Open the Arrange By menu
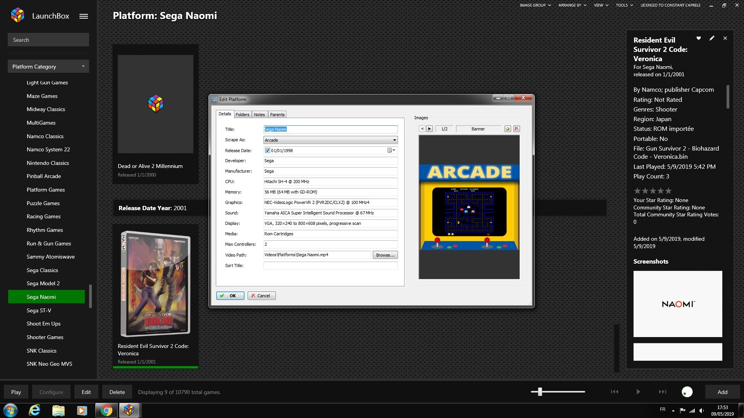This screenshot has height=418, width=744. pyautogui.click(x=572, y=5)
